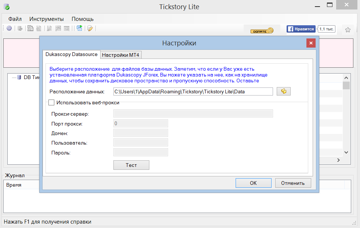Open database edit pencil toolbar icon
The image size is (360, 228).
point(90,29)
